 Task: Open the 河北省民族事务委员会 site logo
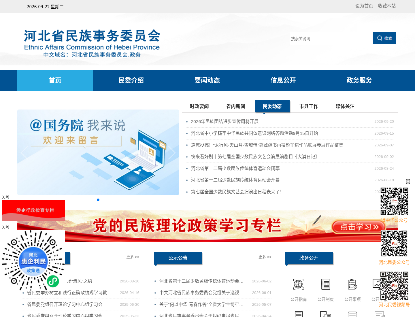click(92, 43)
